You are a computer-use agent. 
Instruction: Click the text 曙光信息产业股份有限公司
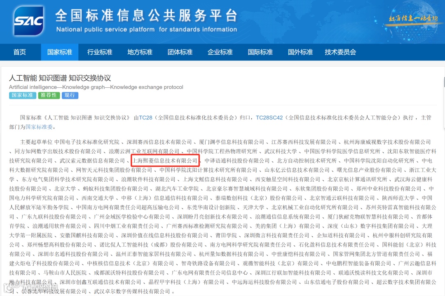point(370,170)
